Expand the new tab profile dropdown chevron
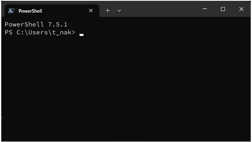This screenshot has width=252, height=142. [x=119, y=11]
